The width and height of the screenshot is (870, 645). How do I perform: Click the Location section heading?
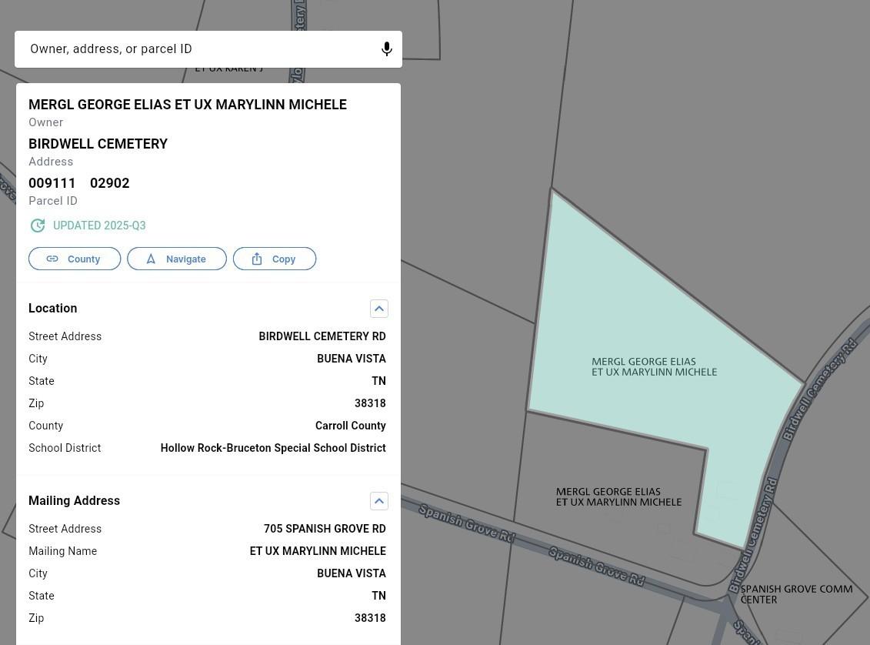(x=53, y=309)
